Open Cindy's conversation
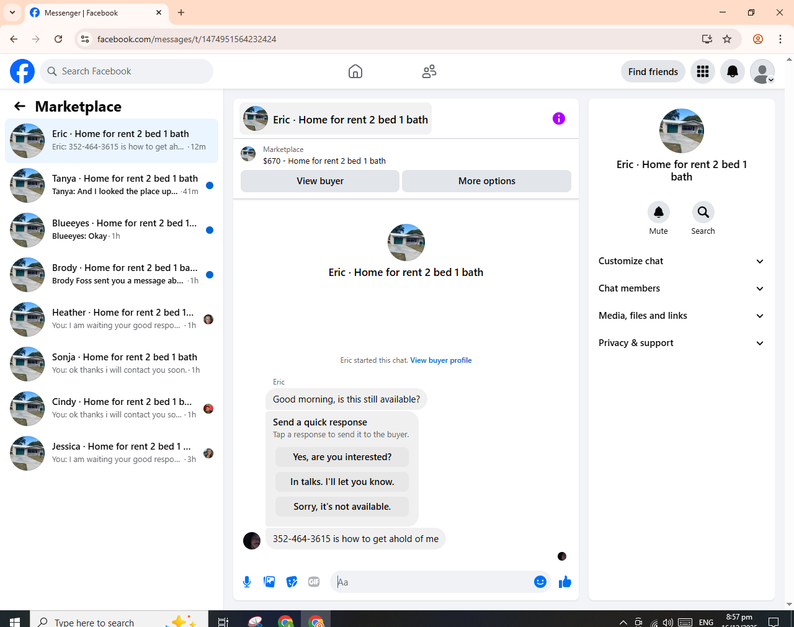This screenshot has height=627, width=794. coord(112,409)
